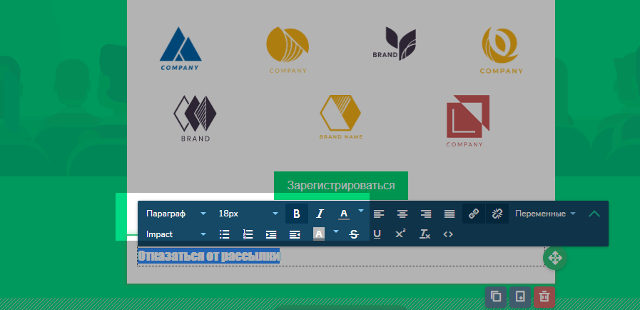The width and height of the screenshot is (640, 310).
Task: Toggle italic text style
Action: pos(320,214)
